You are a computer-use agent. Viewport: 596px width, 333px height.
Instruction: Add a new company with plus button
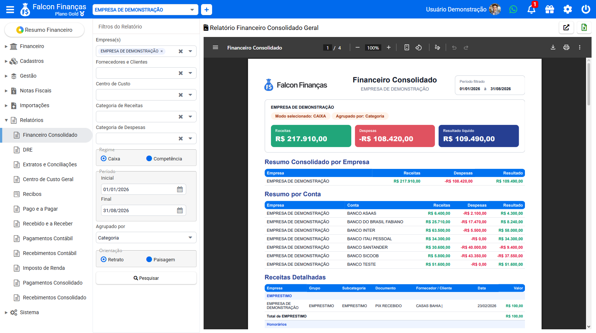(207, 10)
